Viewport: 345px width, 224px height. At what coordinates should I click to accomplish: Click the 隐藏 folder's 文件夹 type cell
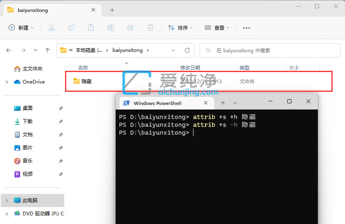pos(247,82)
